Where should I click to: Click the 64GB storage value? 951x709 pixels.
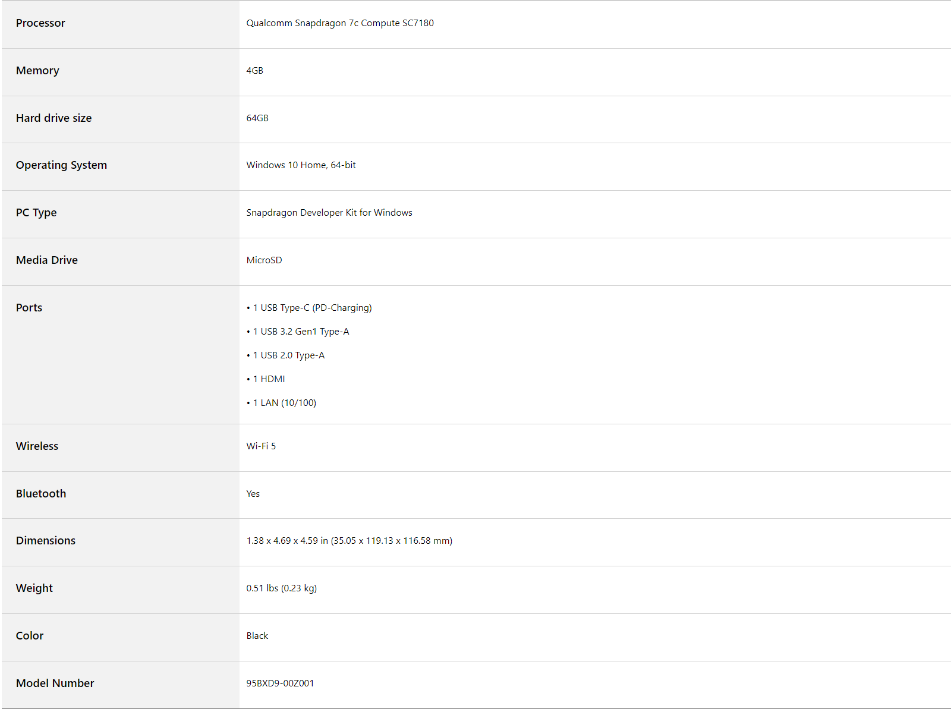257,118
